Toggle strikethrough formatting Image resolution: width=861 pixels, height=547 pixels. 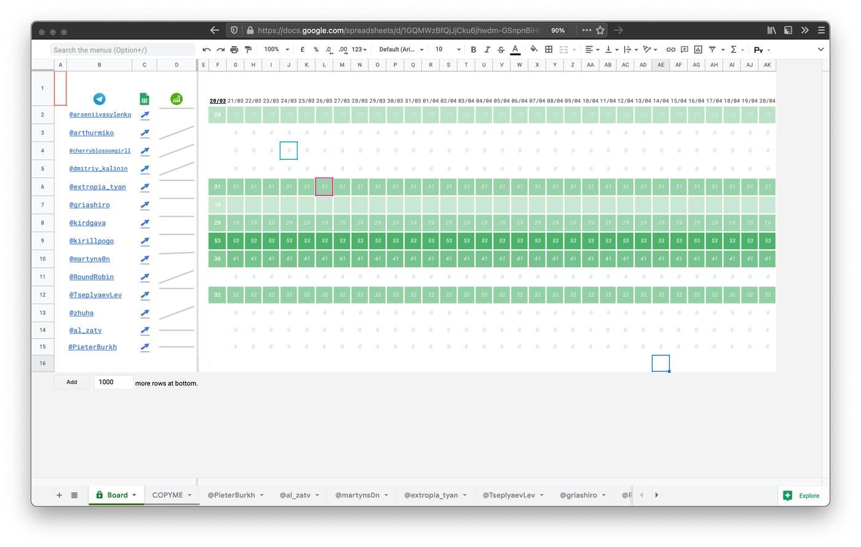(501, 50)
